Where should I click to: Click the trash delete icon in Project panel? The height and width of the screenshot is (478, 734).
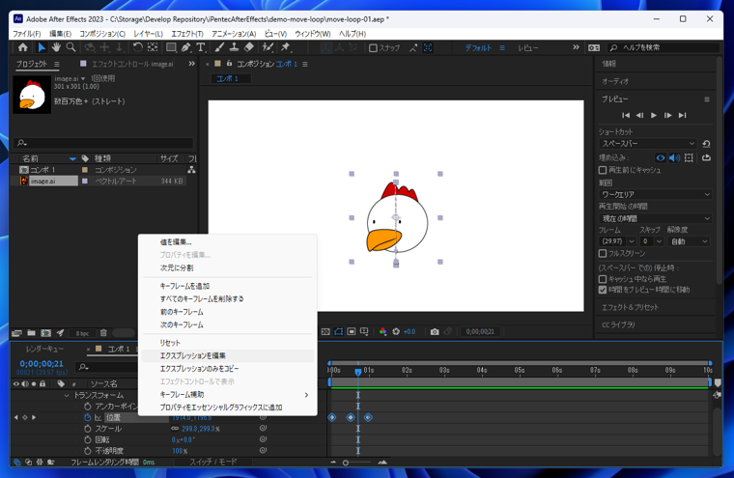click(103, 333)
